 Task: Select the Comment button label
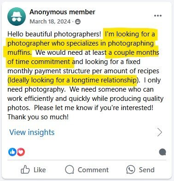(93, 170)
